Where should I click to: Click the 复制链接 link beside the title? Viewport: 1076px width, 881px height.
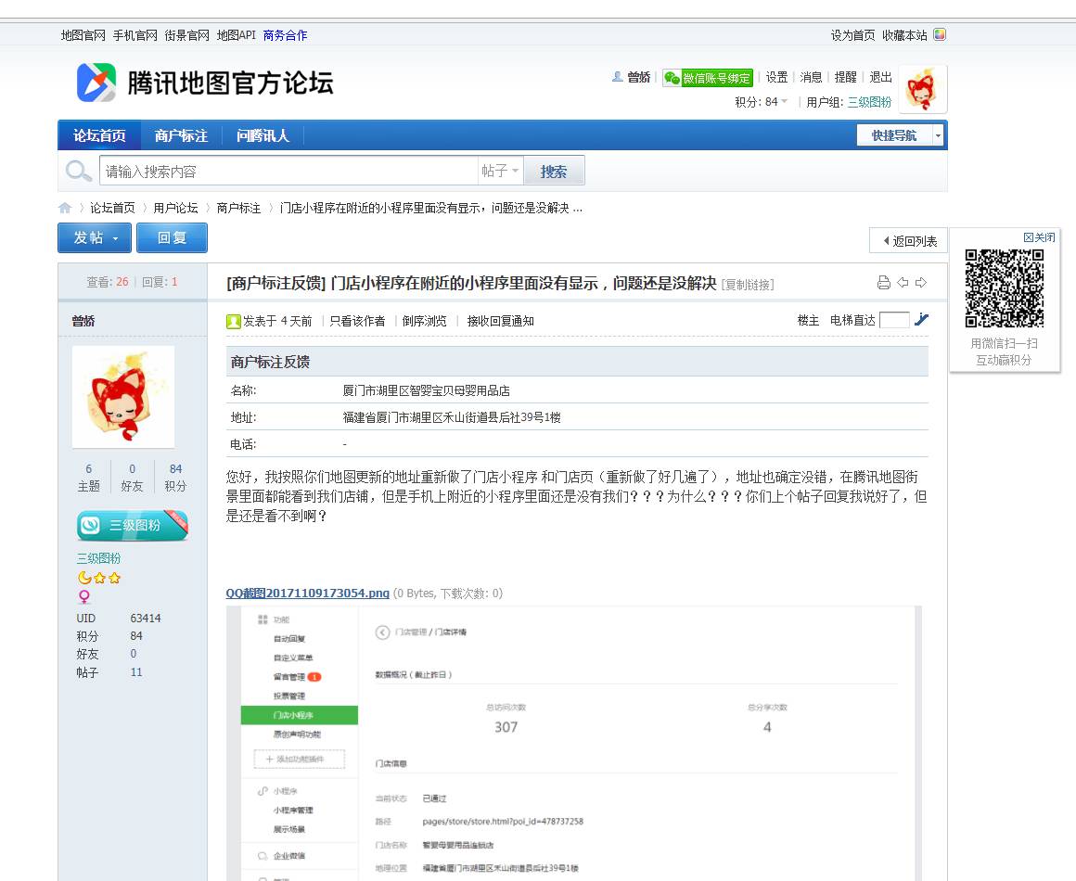(x=748, y=285)
